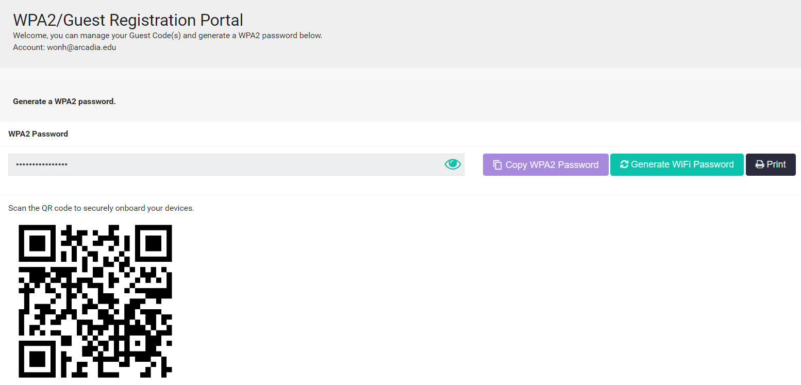Generate a new WiFi password
Screen dimensions: 801x385
point(677,164)
